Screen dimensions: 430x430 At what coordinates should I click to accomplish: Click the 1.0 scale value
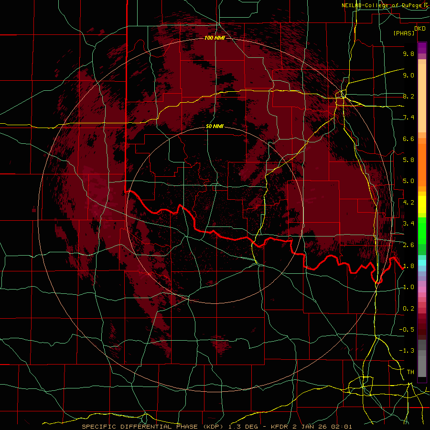pos(408,287)
